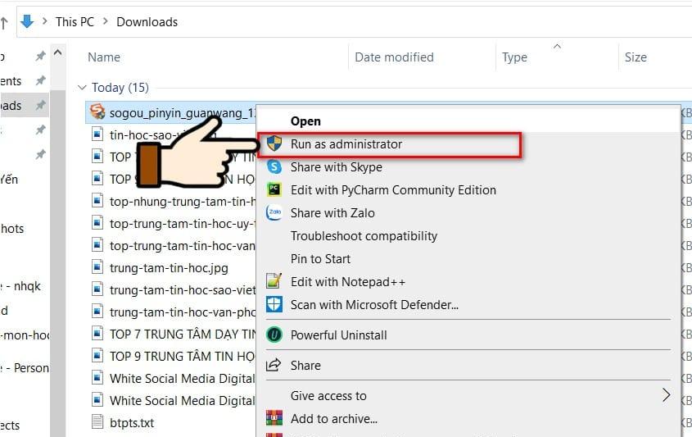
Task: Select file top-trung-tam-tin-hoc-uy
Action: pyautogui.click(x=183, y=224)
